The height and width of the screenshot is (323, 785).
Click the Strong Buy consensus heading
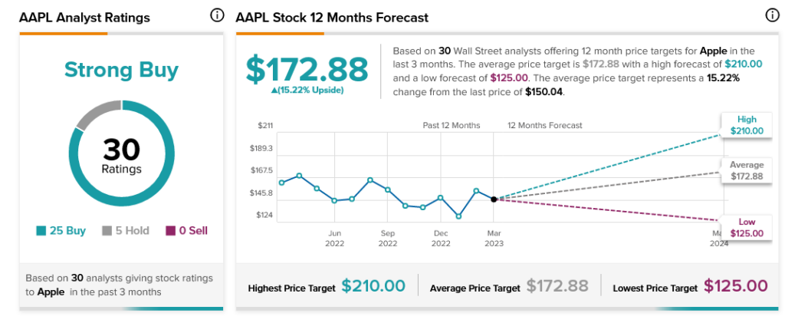tap(122, 70)
